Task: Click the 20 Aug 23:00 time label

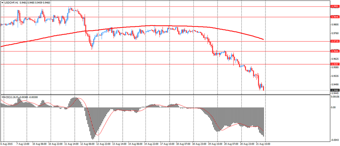Action: (x=248, y=144)
